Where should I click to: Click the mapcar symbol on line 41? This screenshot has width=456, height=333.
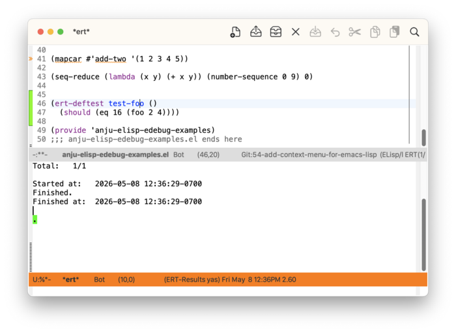[68, 59]
